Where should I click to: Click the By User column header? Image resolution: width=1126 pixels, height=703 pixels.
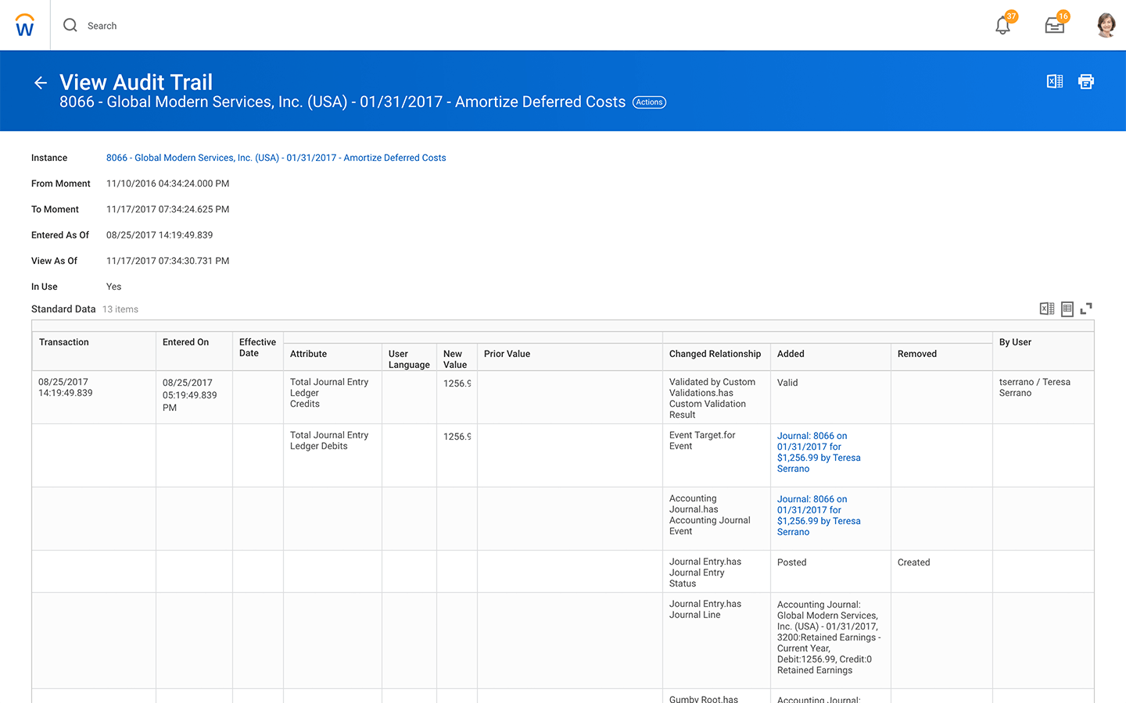(x=1015, y=342)
